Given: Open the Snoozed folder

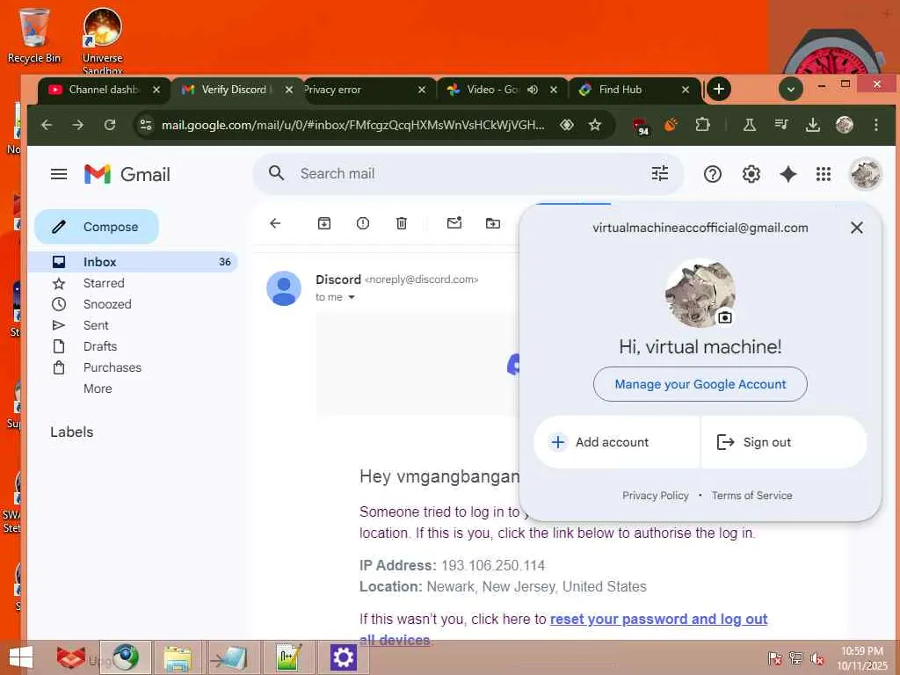Looking at the screenshot, I should coord(106,304).
